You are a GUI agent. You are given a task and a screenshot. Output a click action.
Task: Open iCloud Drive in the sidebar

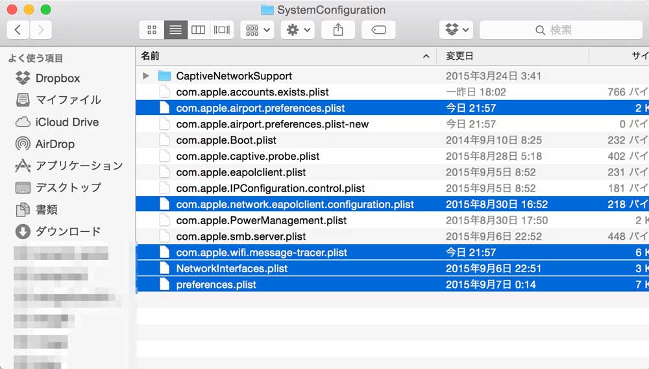(x=57, y=122)
